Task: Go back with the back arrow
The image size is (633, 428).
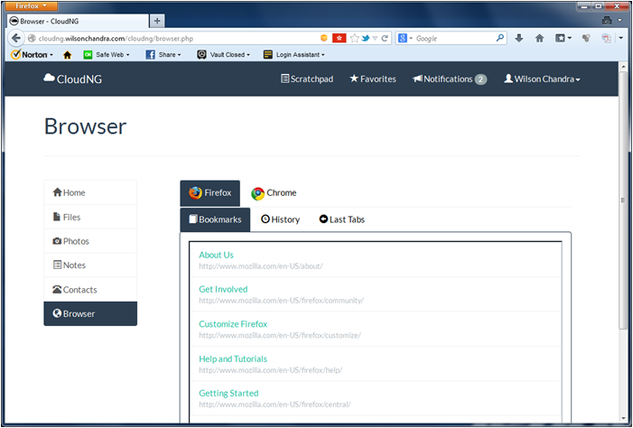Action: (16, 38)
